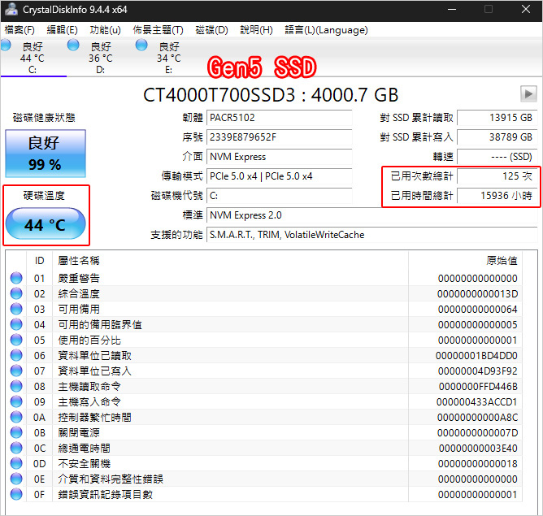
Task: Click the raw value 0000000FFD446B
Action: pyautogui.click(x=478, y=386)
